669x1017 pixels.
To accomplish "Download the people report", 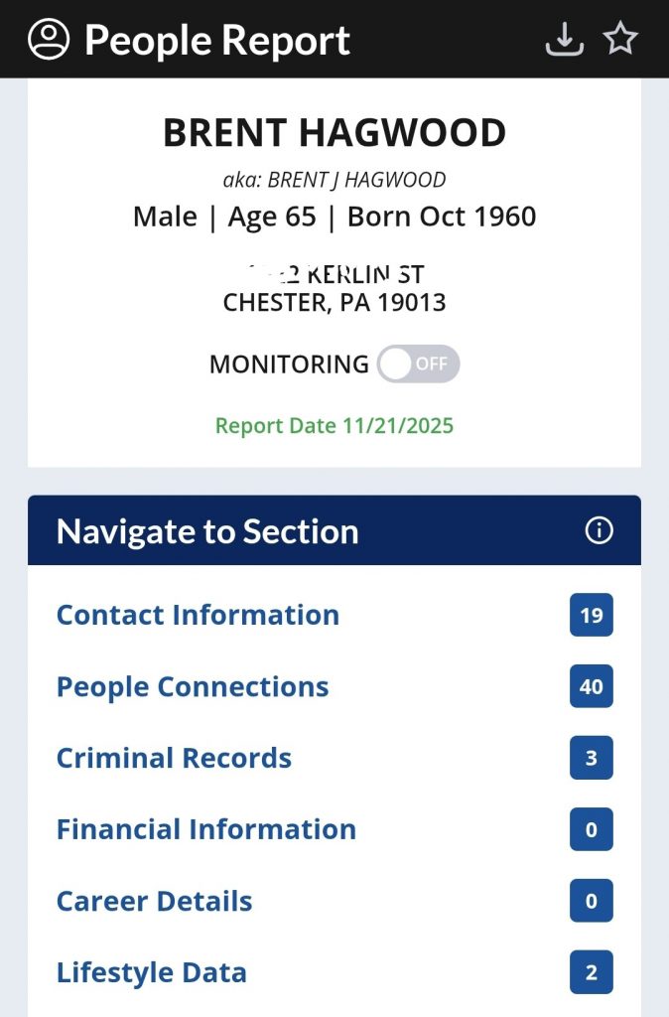I will pyautogui.click(x=564, y=40).
